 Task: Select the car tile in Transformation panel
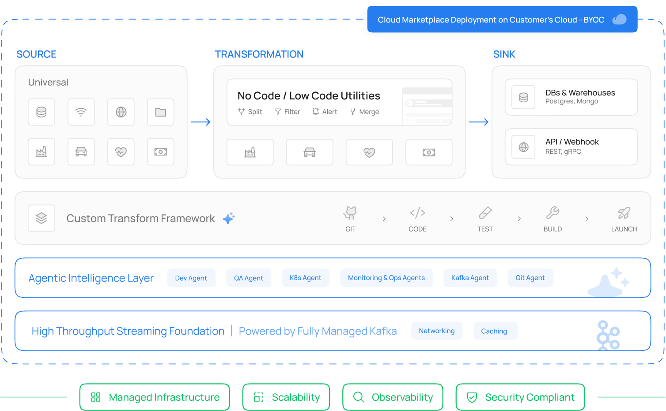point(310,152)
